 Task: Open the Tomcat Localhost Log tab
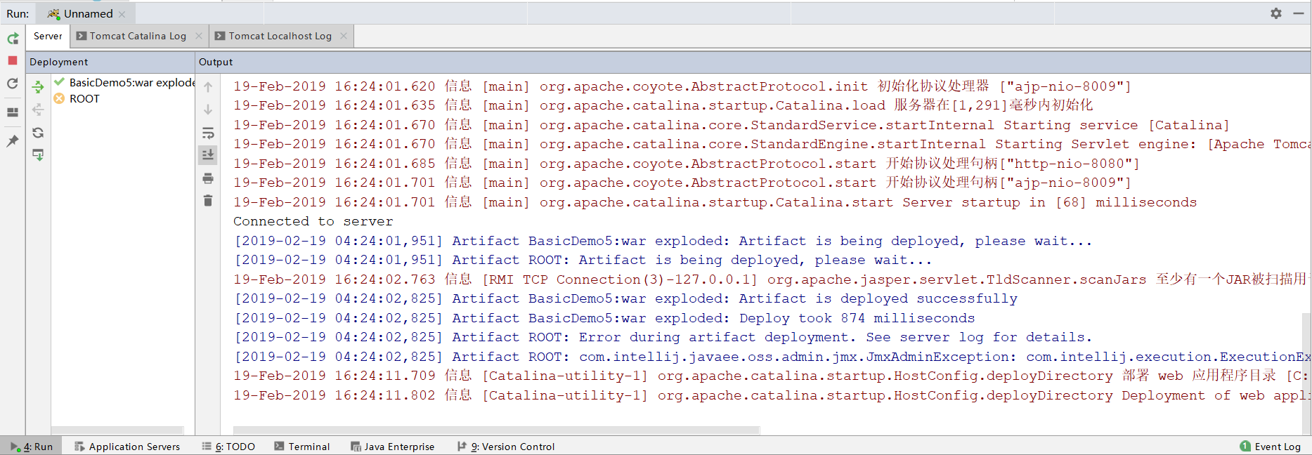click(279, 36)
